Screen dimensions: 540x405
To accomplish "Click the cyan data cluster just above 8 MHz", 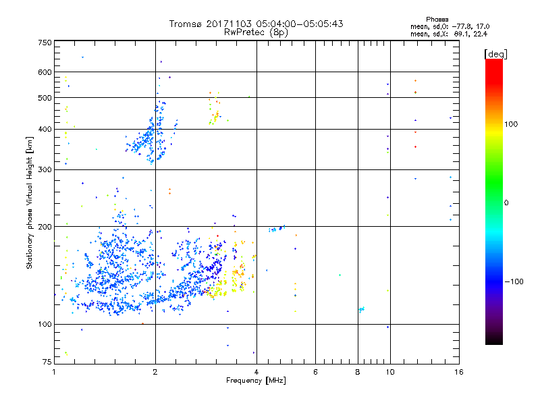I will 362,309.
